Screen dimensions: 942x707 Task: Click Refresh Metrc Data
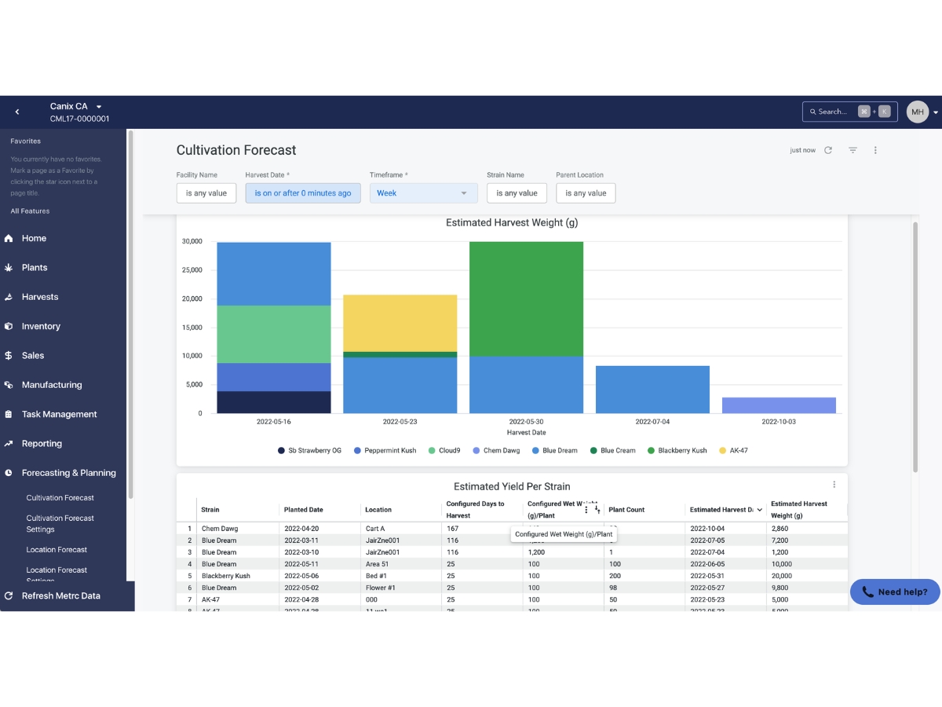tap(61, 595)
